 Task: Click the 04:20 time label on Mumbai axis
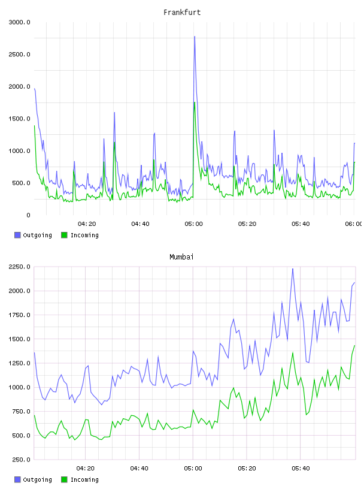[x=86, y=469]
